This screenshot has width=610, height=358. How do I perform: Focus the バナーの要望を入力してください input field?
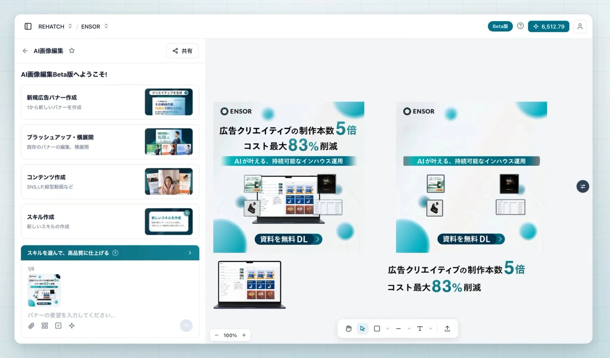point(109,315)
